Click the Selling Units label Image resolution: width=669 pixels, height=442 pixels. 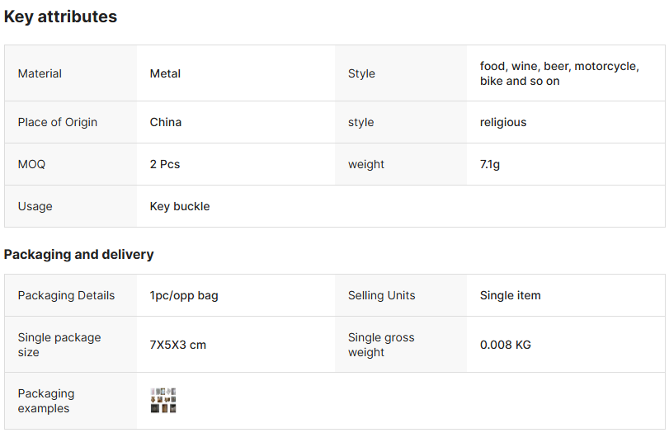(x=381, y=295)
